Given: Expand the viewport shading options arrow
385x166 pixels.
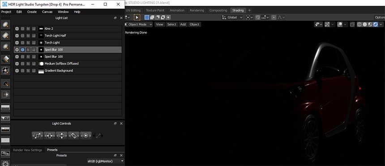Looking at the screenshot, I should click(x=381, y=24).
